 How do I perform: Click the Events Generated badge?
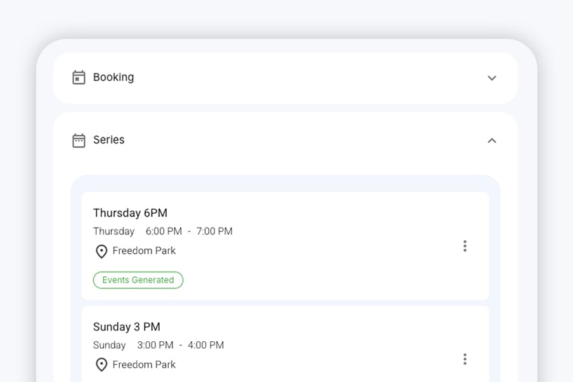[138, 280]
